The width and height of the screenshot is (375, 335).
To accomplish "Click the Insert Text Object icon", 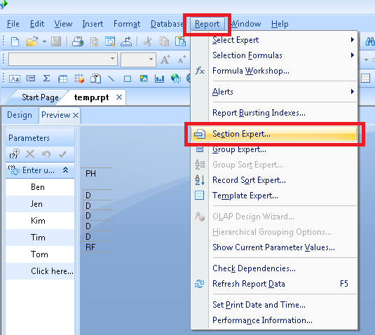I will [x=14, y=78].
